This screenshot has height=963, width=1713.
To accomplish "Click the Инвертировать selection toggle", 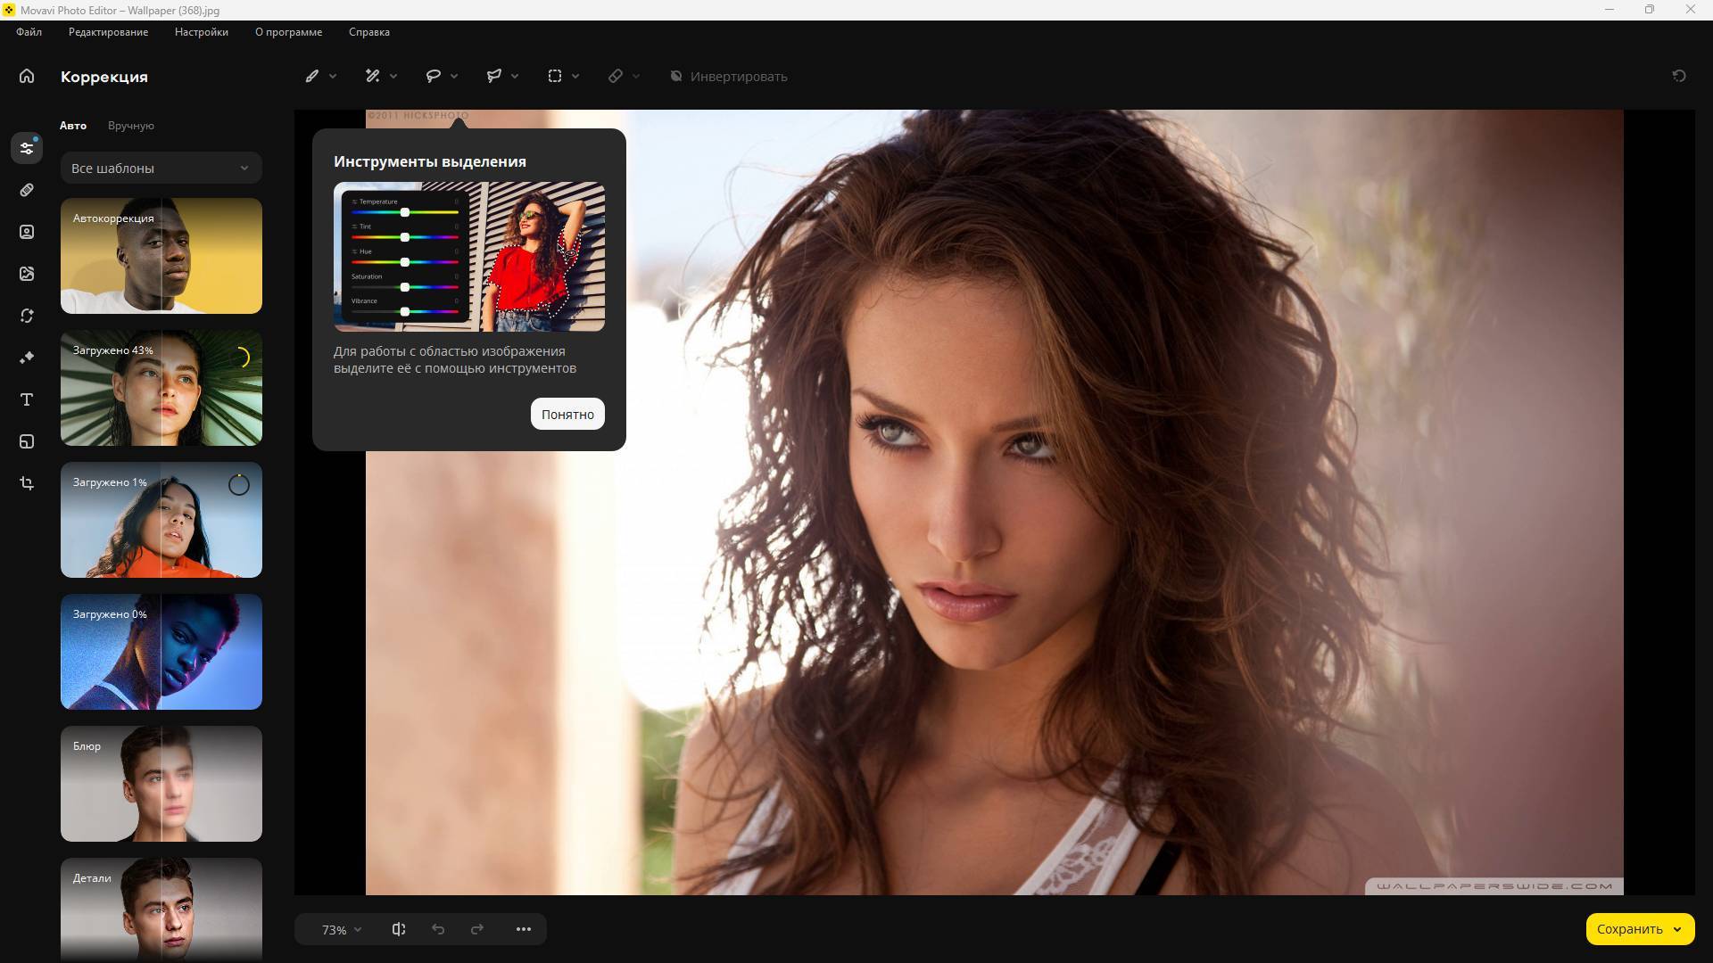I will [x=729, y=77].
